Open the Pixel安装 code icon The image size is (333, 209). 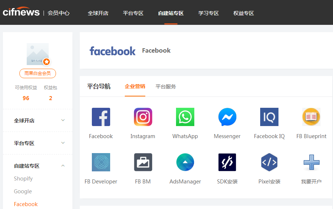(269, 162)
